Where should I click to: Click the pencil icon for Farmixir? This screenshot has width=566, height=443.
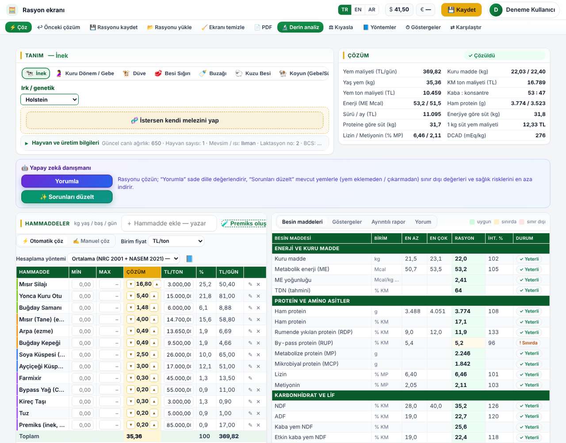(250, 378)
